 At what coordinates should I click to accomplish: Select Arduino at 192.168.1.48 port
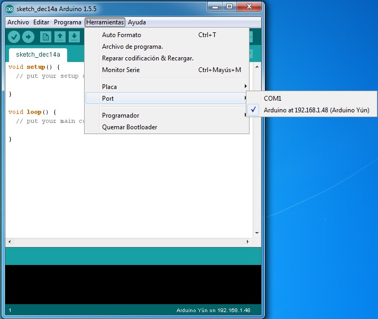point(311,110)
